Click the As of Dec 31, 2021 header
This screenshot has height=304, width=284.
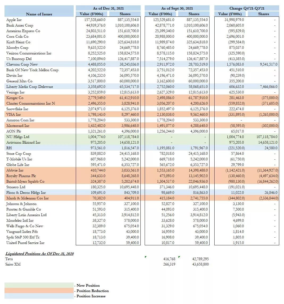point(108,8)
